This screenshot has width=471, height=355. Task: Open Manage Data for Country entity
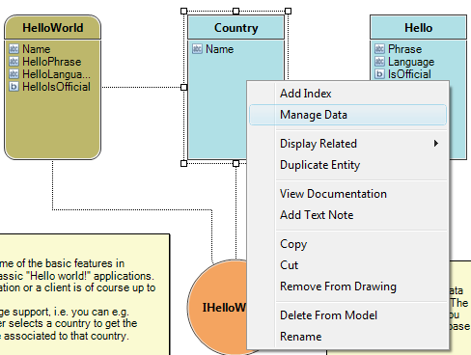(347, 115)
